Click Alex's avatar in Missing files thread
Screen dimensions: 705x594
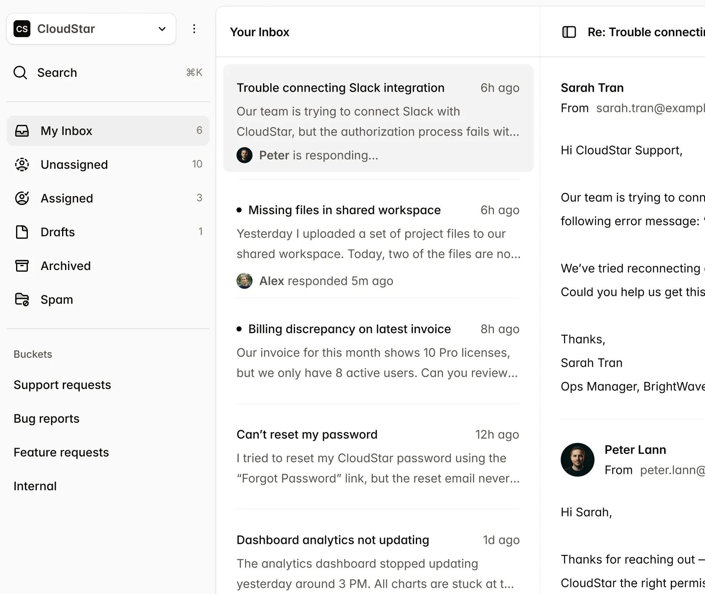tap(244, 281)
